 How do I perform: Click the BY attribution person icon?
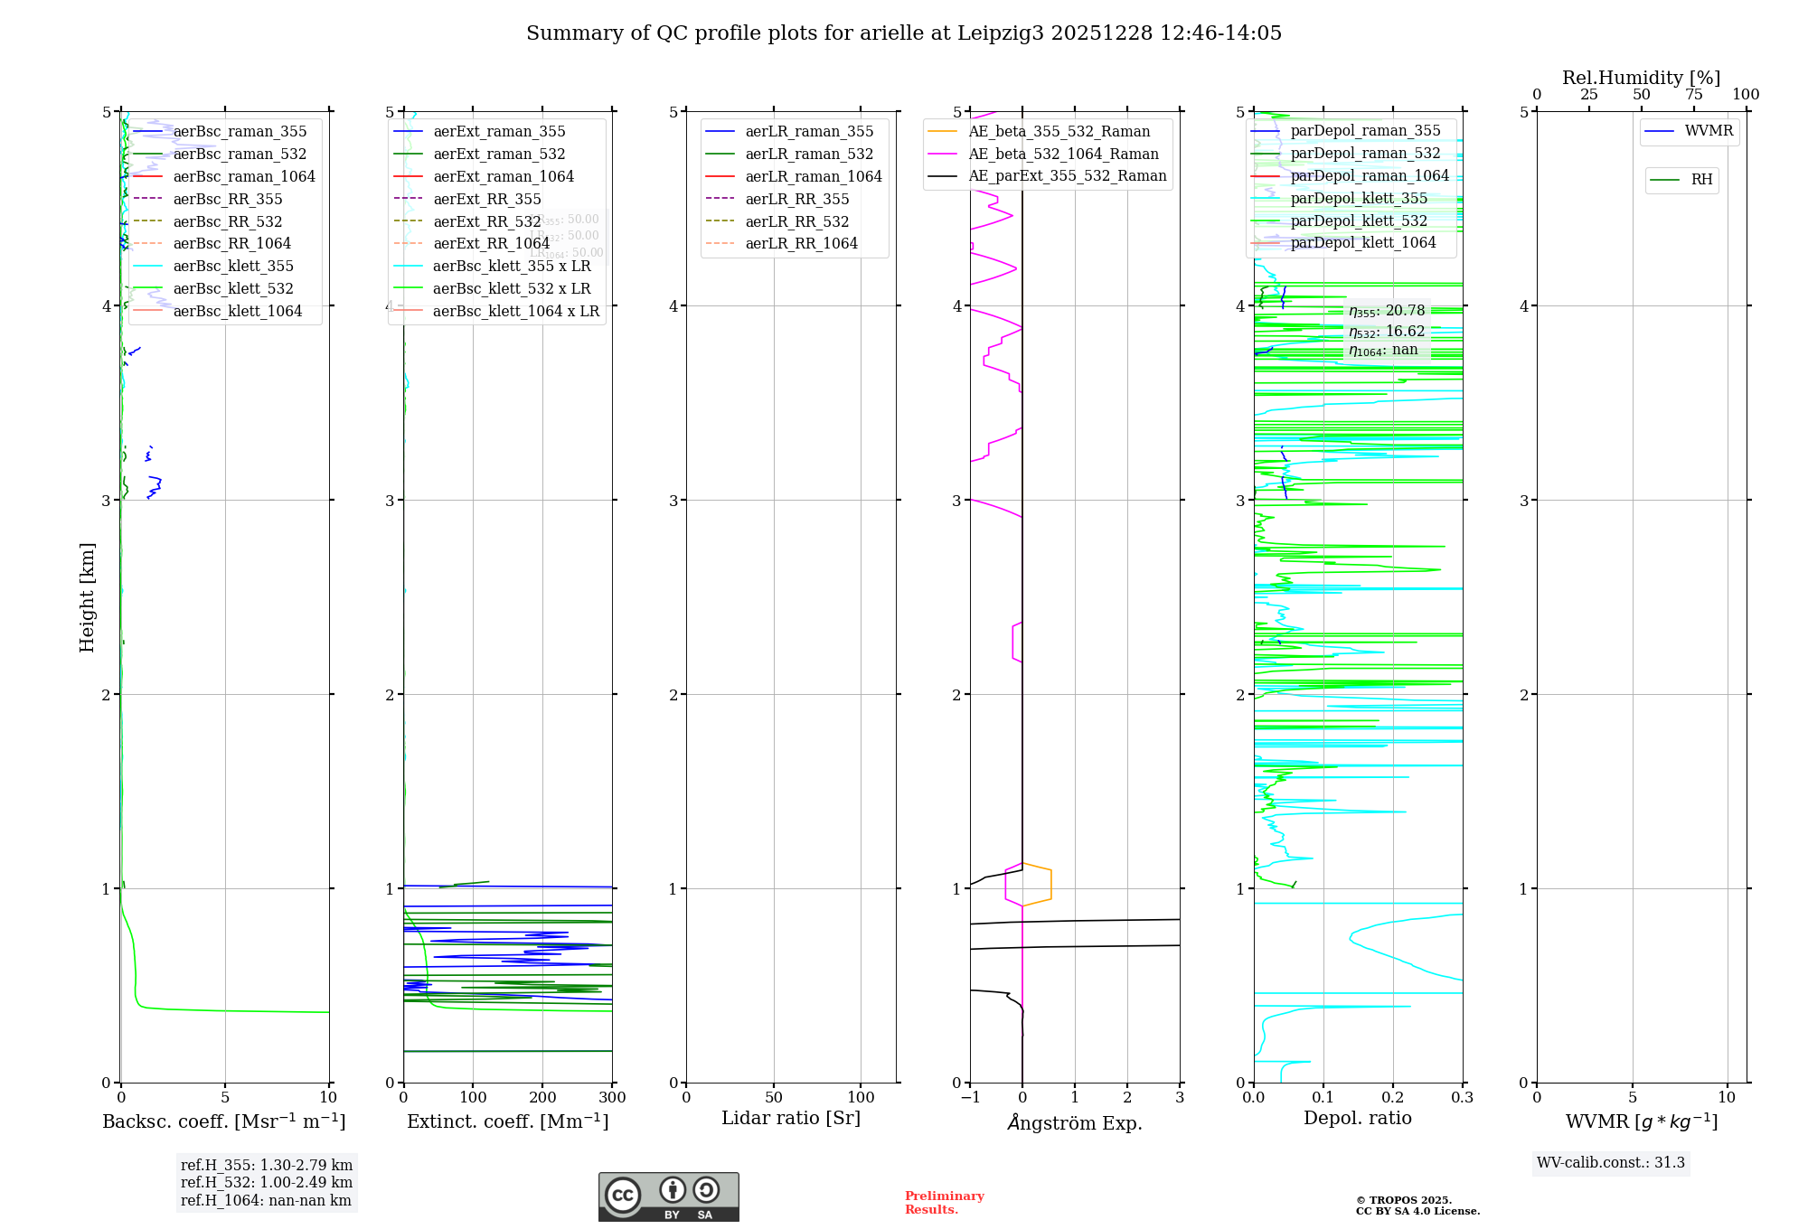[672, 1190]
